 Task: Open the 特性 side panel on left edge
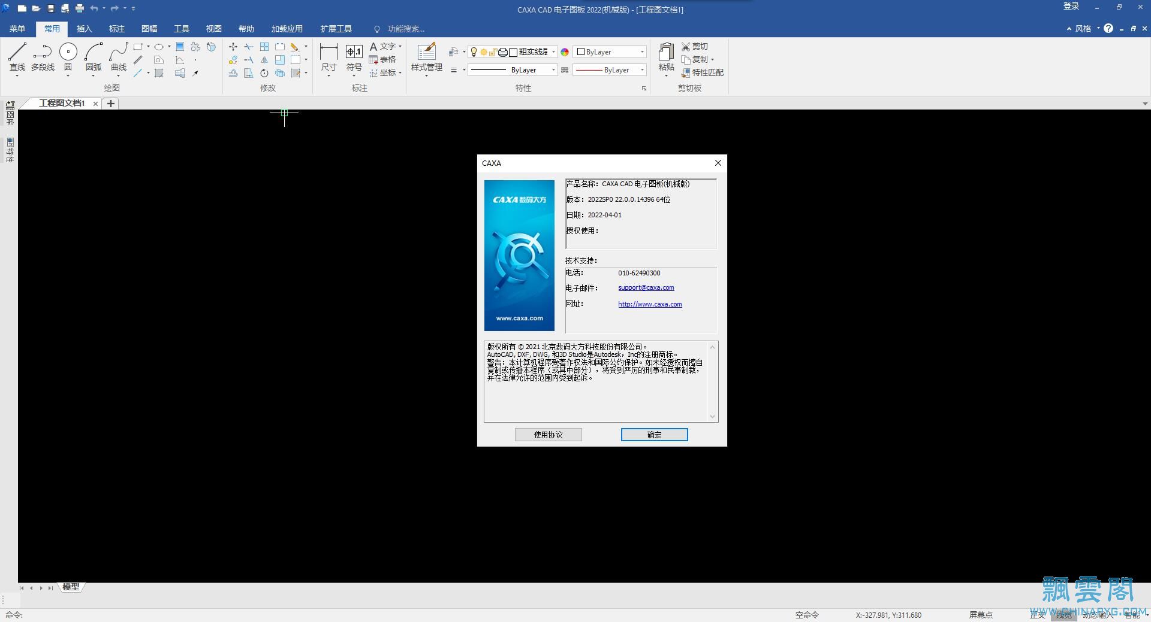10,150
